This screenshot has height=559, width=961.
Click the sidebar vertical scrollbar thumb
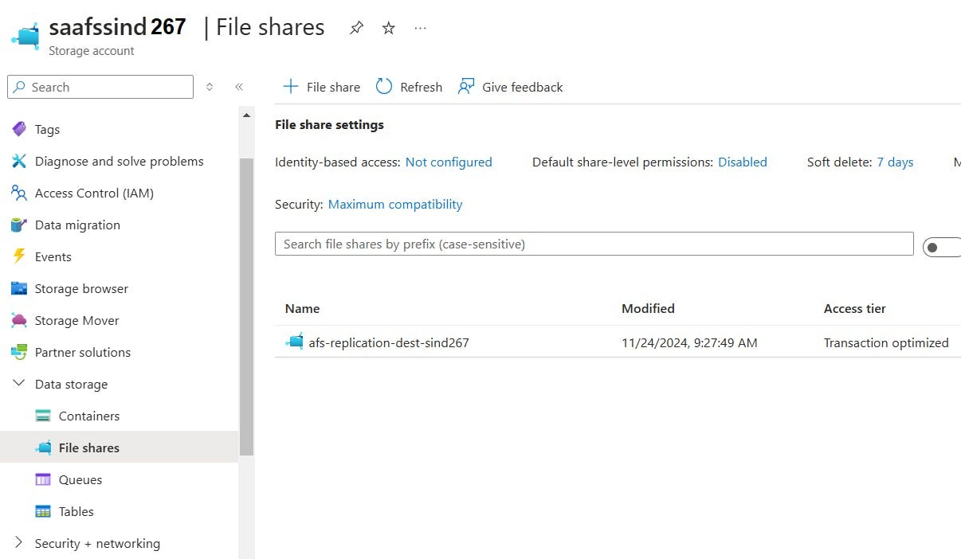(246, 307)
